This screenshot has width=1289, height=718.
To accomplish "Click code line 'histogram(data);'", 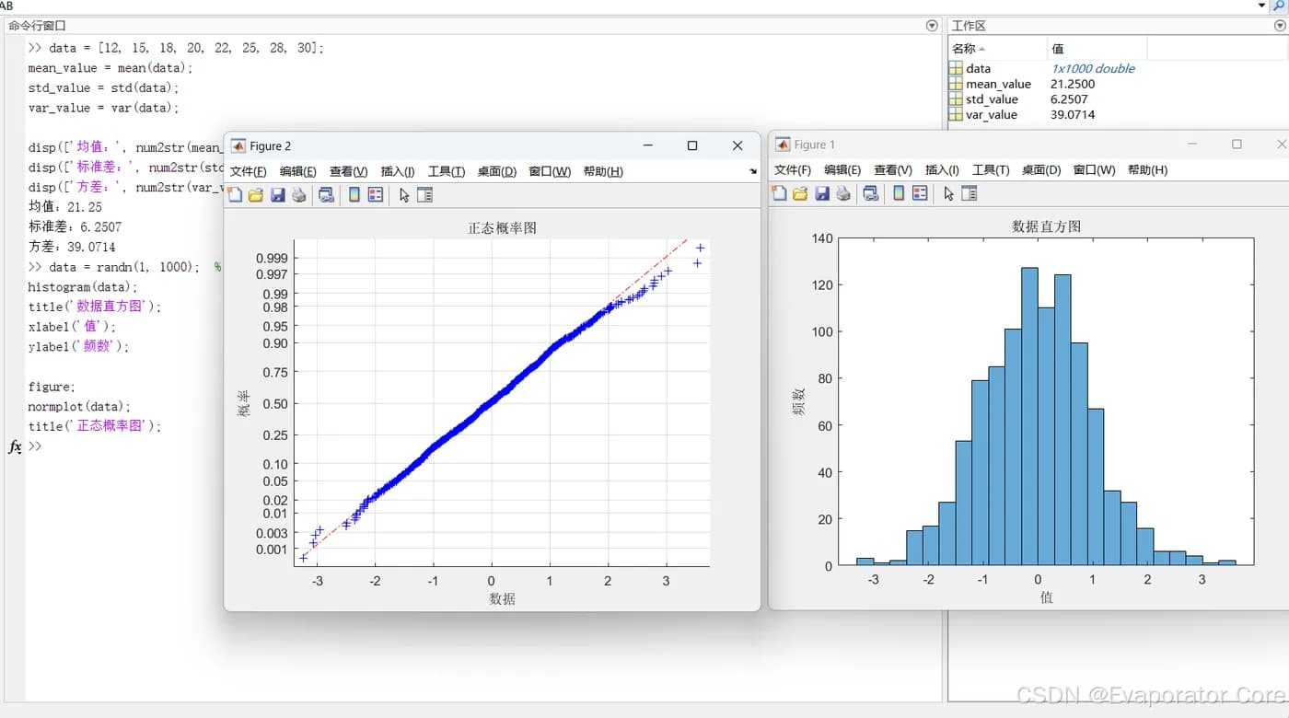I will 83,287.
